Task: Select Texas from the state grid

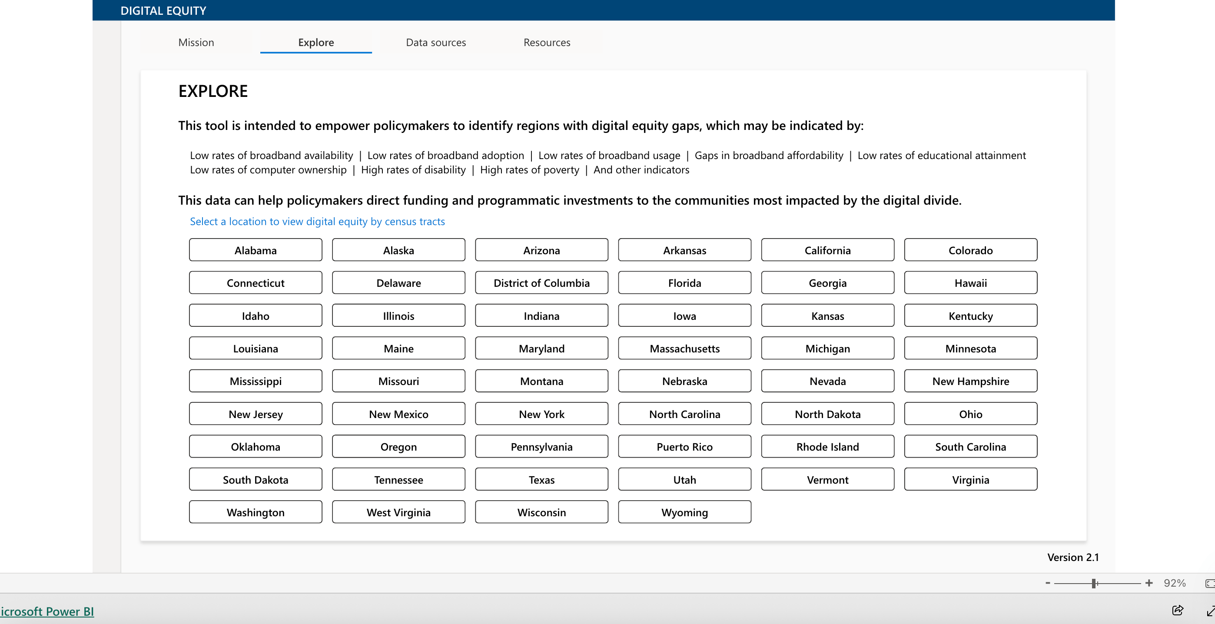Action: pyautogui.click(x=541, y=479)
